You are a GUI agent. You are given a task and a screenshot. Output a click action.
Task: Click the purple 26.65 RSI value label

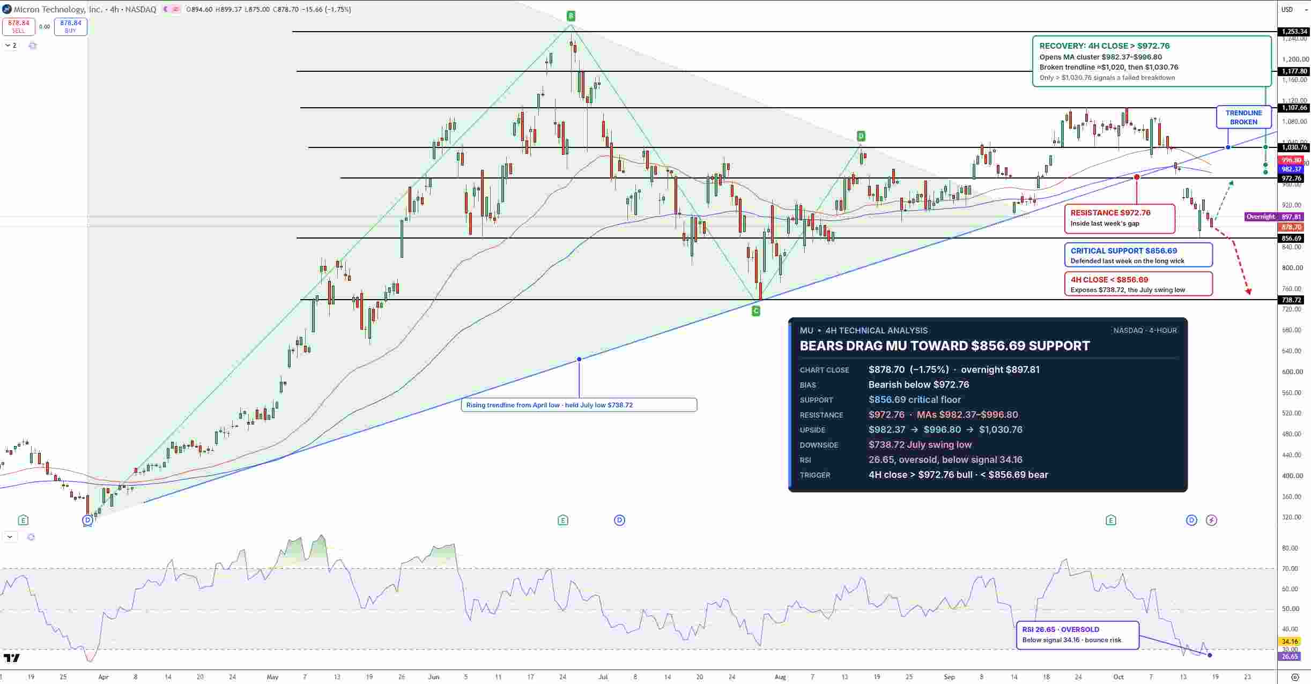tap(1290, 656)
